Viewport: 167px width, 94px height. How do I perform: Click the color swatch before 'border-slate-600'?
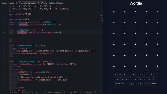pyautogui.click(x=22, y=77)
